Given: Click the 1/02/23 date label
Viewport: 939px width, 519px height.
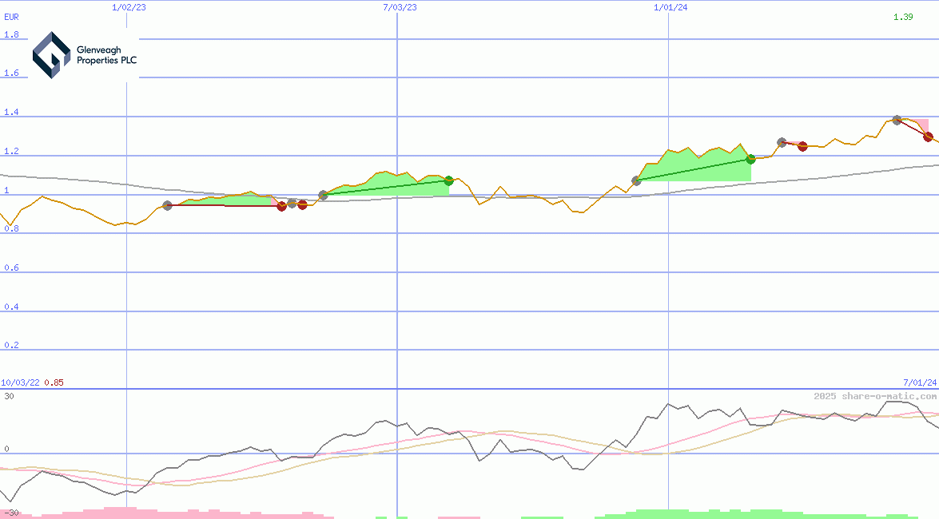Looking at the screenshot, I should [x=129, y=7].
